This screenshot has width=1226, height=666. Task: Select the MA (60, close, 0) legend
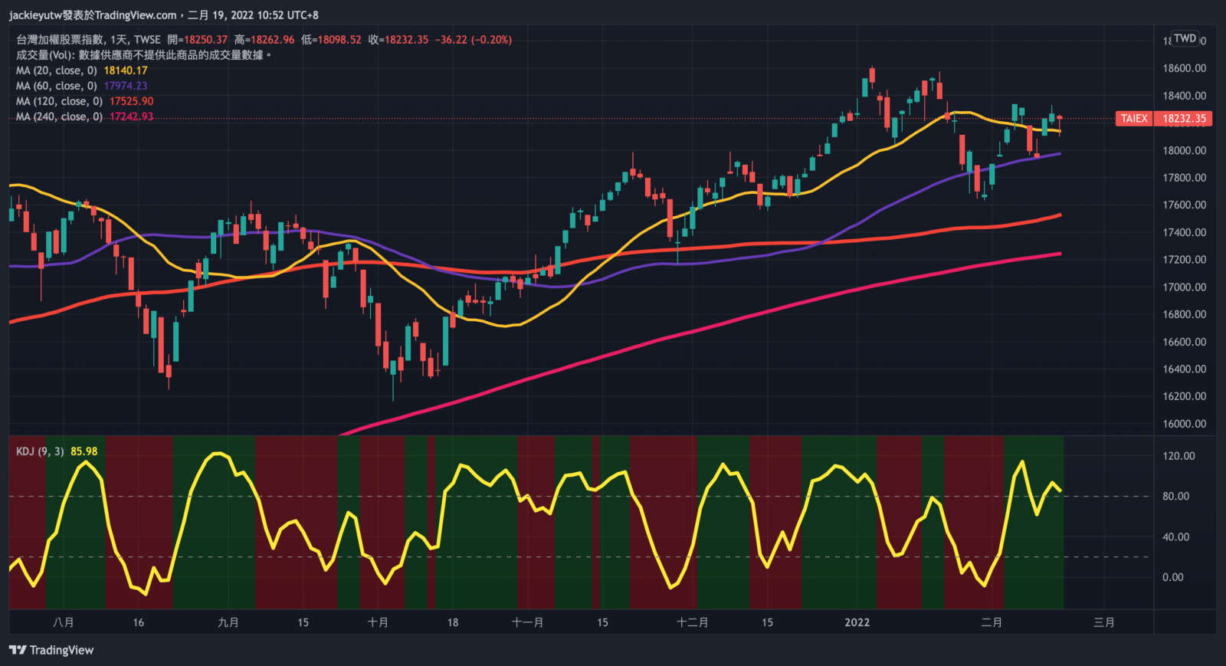[57, 86]
